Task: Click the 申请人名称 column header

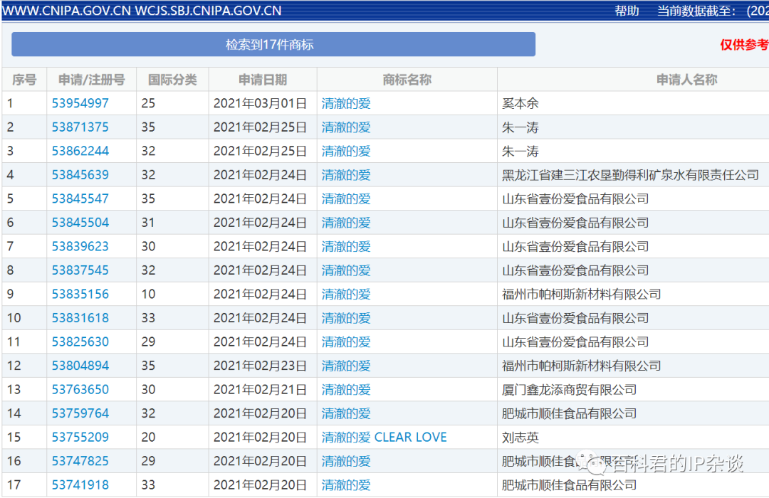Action: [686, 80]
